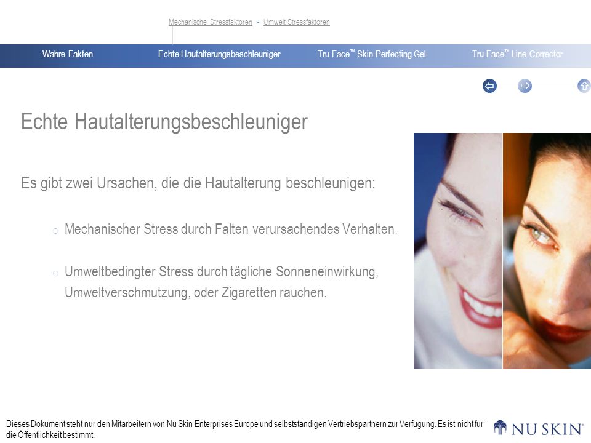Click the blue-toned smiling woman photo
Image resolution: width=591 pixels, height=443 pixels.
(x=457, y=251)
